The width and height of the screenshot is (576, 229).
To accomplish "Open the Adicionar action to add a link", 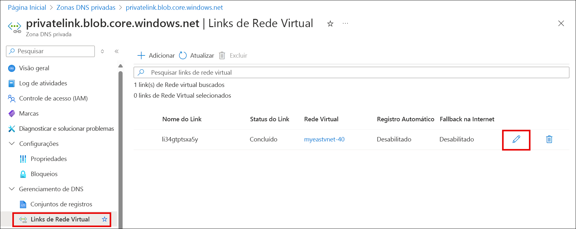I will (x=156, y=55).
